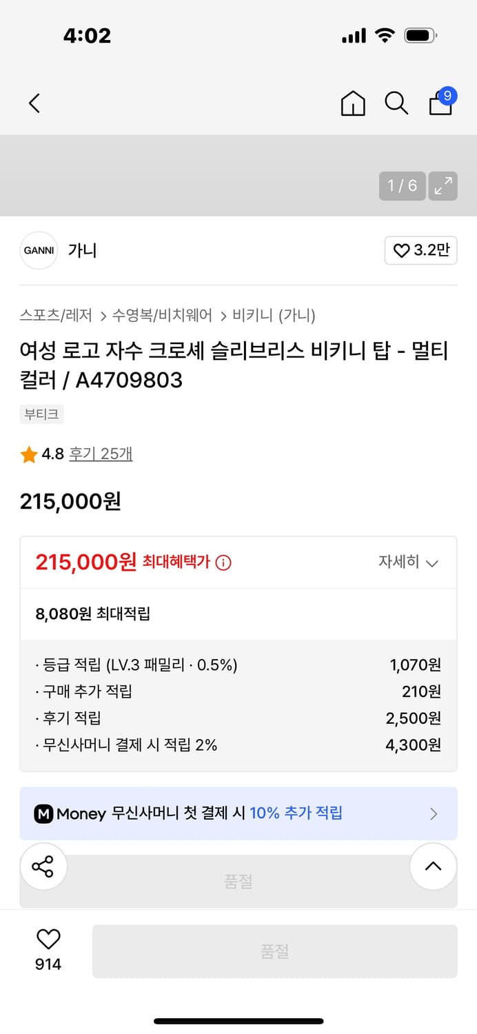Open reviews via 후기 25개 link

(101, 454)
